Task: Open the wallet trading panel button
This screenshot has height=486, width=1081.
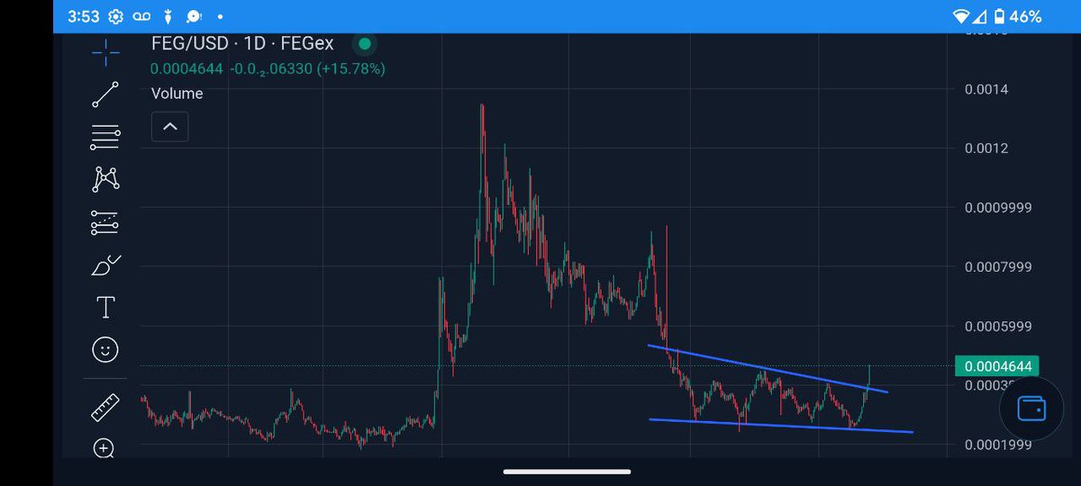Action: click(1031, 408)
